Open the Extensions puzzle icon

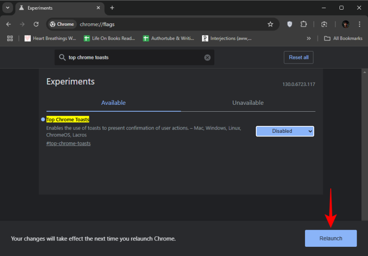pyautogui.click(x=304, y=24)
